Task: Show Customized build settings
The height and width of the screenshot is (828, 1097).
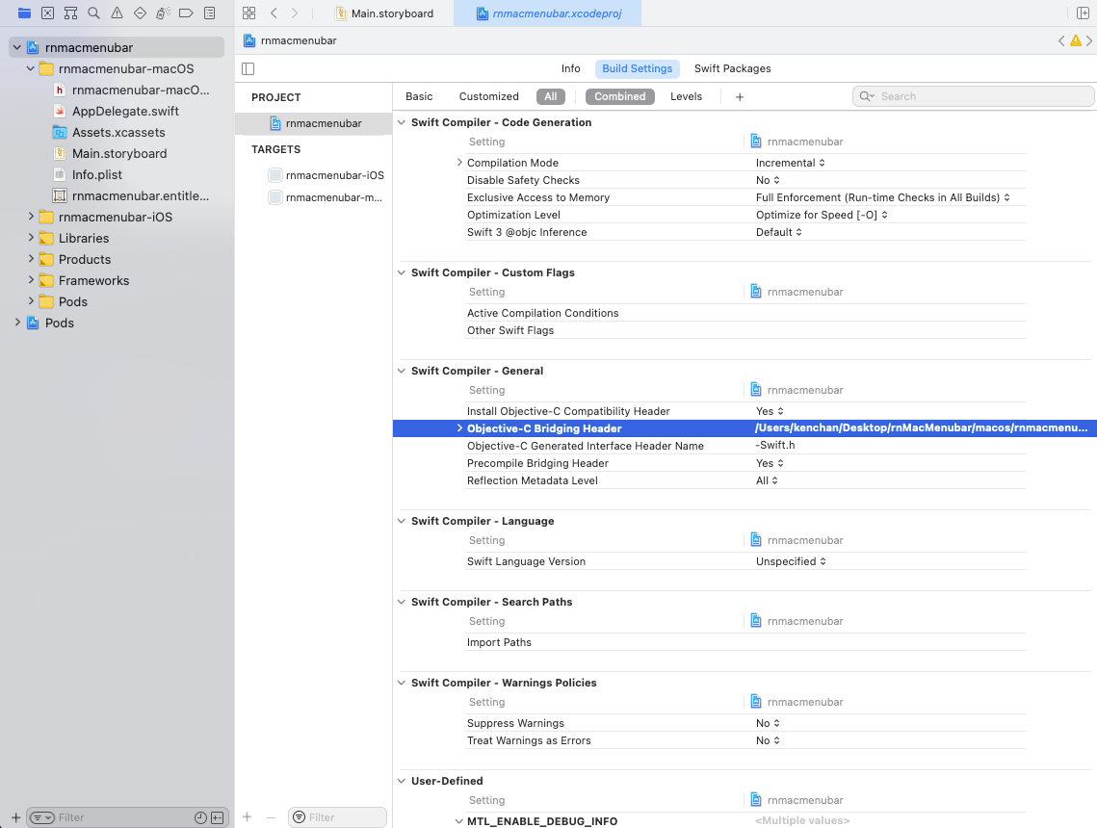Action: point(489,96)
